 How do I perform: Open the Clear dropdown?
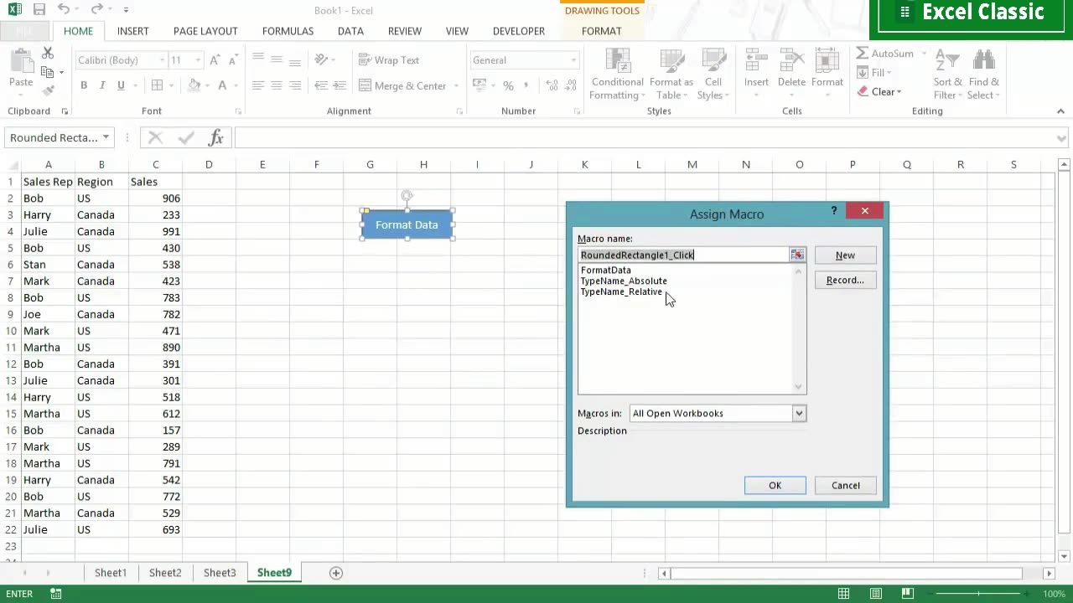click(x=879, y=92)
